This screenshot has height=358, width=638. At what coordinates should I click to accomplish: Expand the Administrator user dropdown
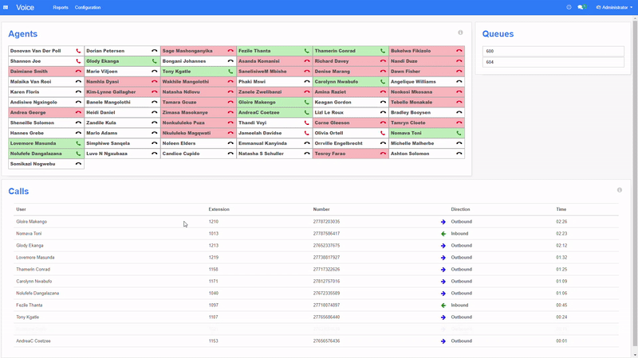click(x=614, y=7)
